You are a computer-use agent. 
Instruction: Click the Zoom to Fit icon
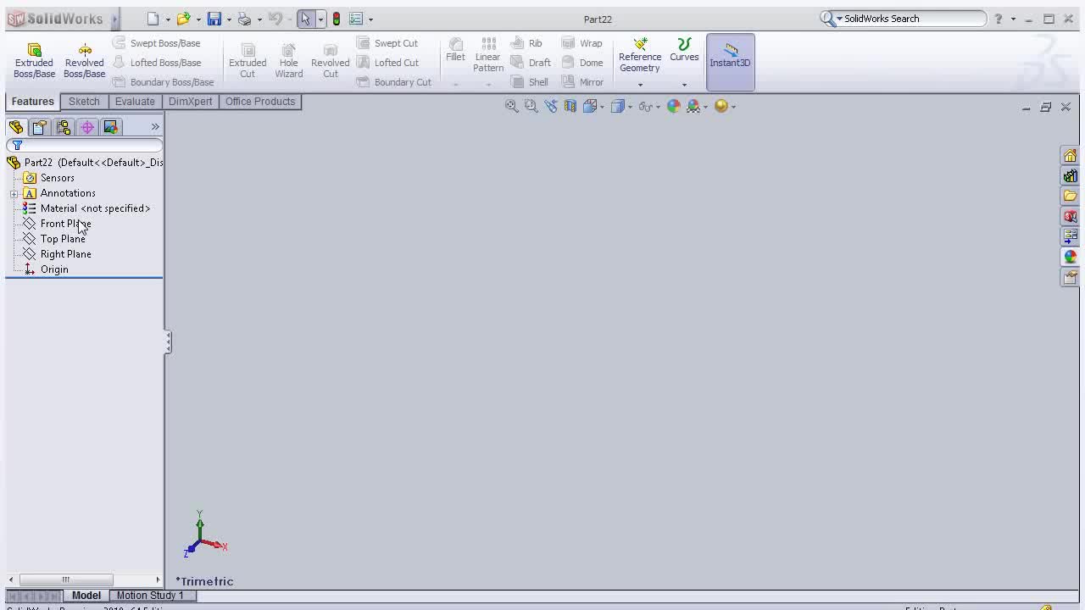coord(511,106)
